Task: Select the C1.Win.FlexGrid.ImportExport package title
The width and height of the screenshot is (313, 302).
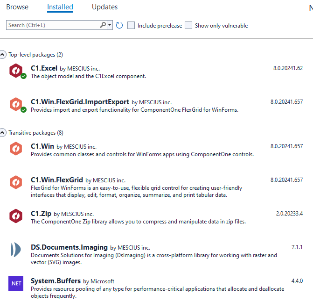Action: coord(80,102)
